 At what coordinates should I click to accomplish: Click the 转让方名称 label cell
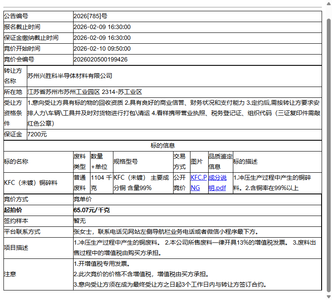[15, 76]
